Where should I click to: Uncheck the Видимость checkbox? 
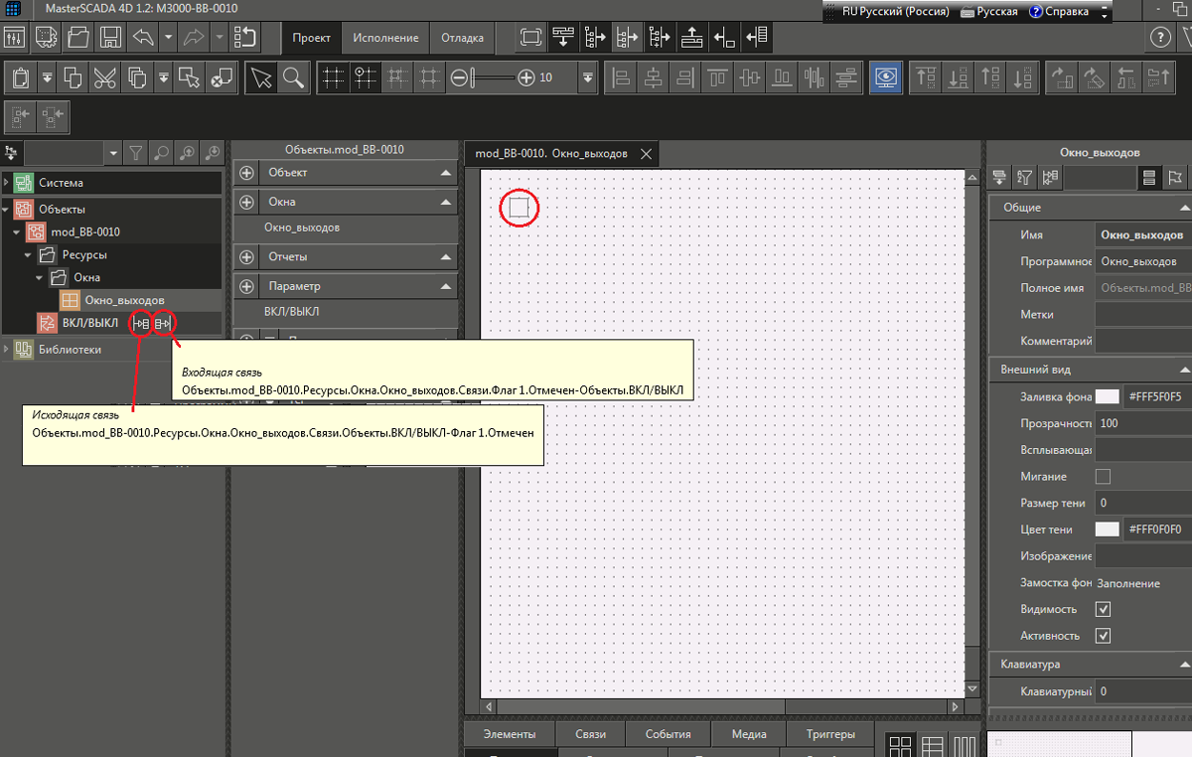(x=1103, y=609)
